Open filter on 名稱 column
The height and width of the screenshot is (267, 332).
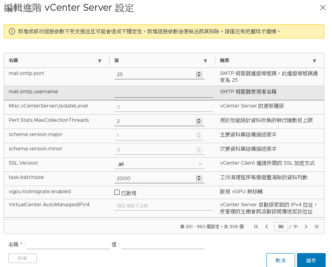pos(100,61)
